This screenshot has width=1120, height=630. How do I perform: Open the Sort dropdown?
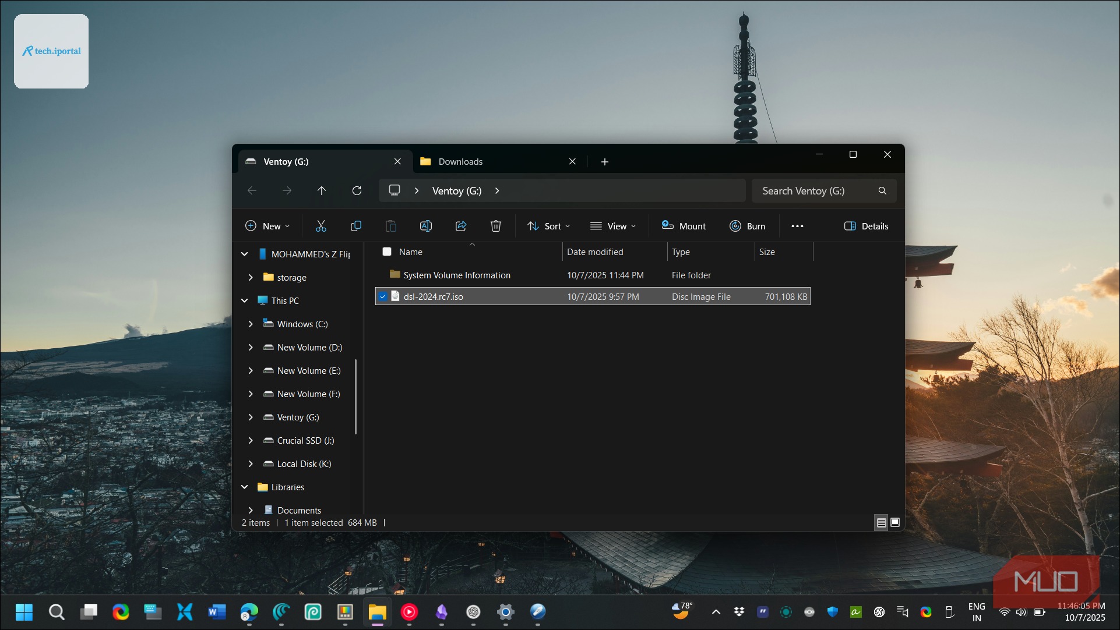(x=548, y=226)
